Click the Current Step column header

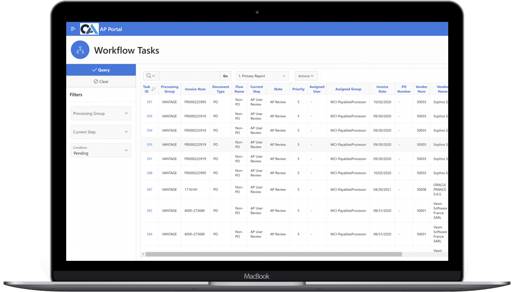tap(256, 89)
